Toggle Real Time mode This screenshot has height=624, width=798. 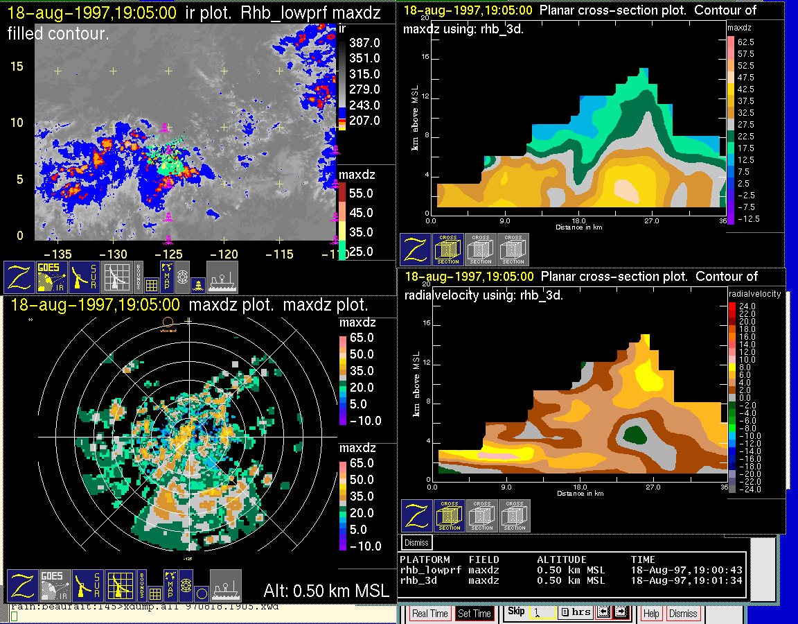[x=429, y=614]
